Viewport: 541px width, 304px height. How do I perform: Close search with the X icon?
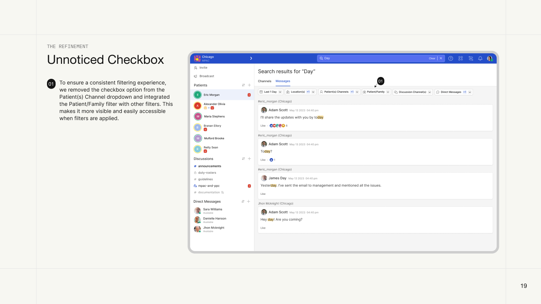pyautogui.click(x=441, y=59)
